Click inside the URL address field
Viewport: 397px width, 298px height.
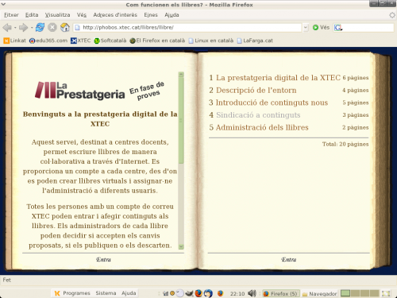[x=191, y=27]
